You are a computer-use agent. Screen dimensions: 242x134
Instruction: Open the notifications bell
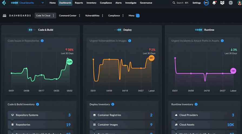pos(214,3)
